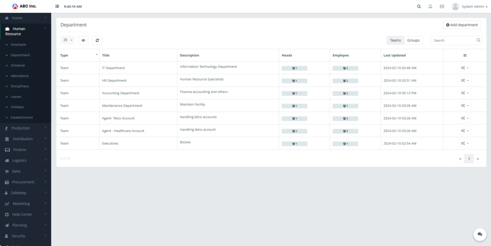Click the Marketing chart icon
491x246 pixels.
[7, 204]
